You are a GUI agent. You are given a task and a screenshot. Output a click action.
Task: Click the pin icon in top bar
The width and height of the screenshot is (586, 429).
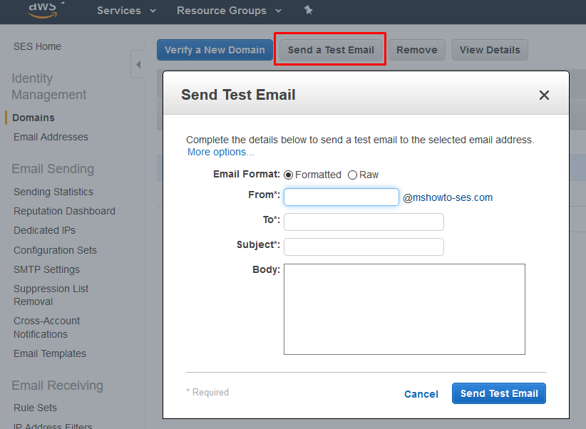point(308,10)
